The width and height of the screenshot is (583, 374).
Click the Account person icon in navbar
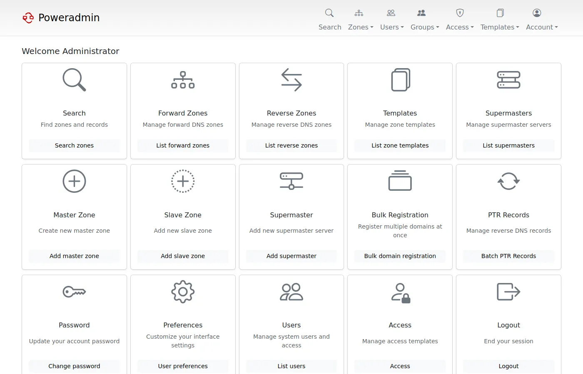(537, 13)
